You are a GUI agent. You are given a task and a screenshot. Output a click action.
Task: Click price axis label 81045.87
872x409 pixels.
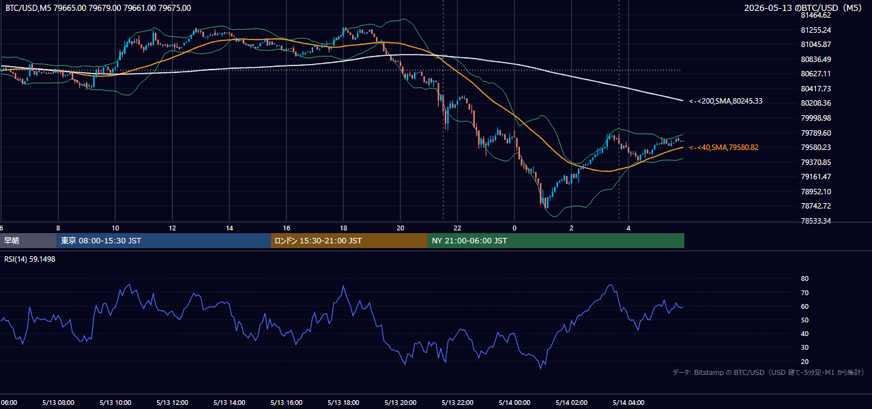pos(815,44)
